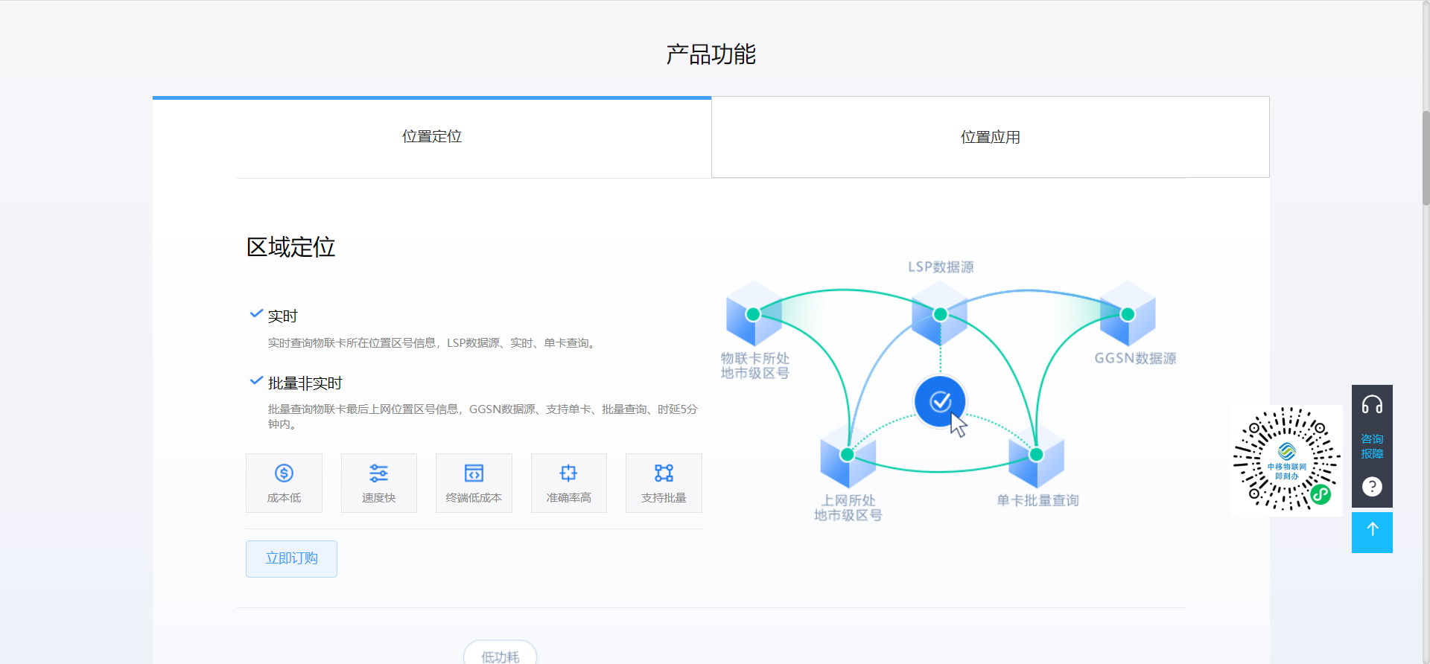Screen dimensions: 1430x664
Task: Click the 立即订购 button
Action: 291,559
